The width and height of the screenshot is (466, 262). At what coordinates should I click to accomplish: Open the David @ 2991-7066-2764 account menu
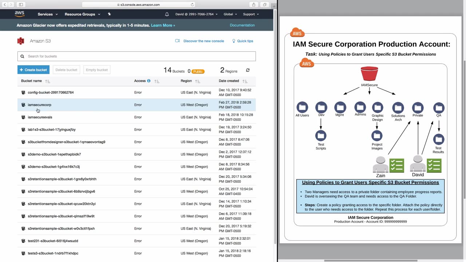(197, 14)
